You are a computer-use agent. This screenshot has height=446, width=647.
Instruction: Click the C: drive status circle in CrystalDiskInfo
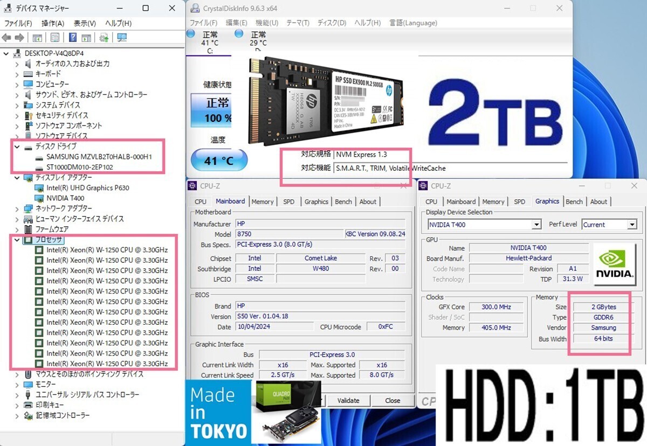pyautogui.click(x=190, y=34)
